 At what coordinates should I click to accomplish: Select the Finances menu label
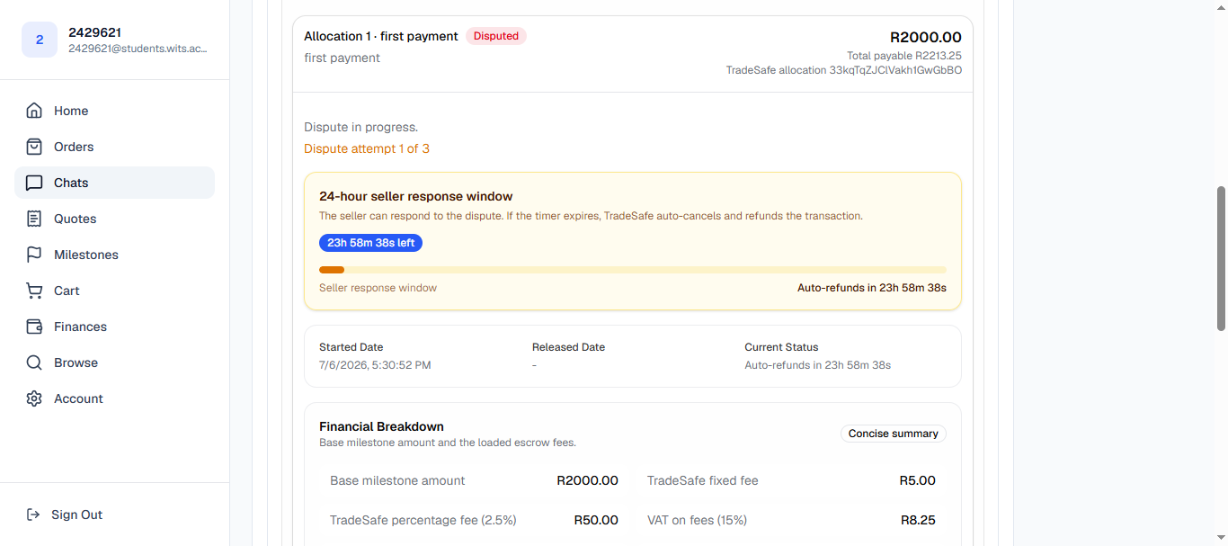[80, 327]
